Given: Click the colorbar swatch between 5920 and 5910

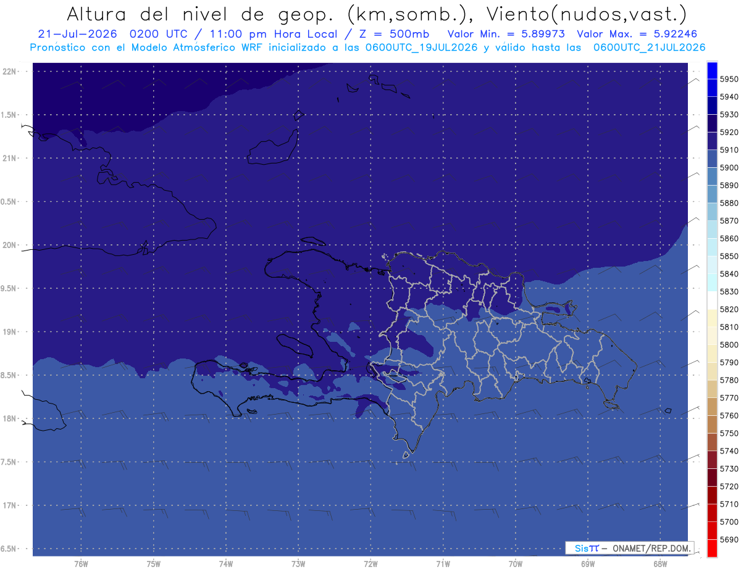Looking at the screenshot, I should tap(712, 141).
